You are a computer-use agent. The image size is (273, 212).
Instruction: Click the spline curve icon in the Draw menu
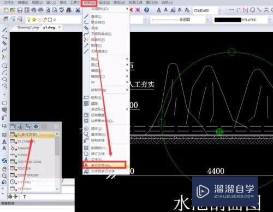[86, 34]
